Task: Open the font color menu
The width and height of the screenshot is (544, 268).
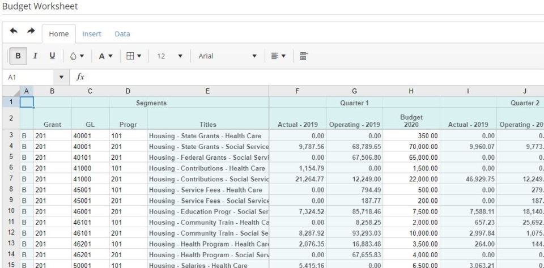Action: pyautogui.click(x=105, y=57)
